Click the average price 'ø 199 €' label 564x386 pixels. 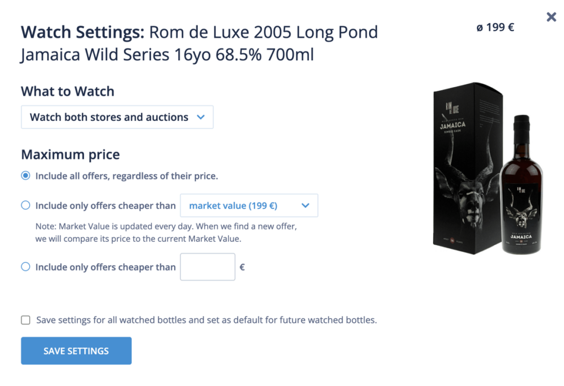tap(495, 27)
